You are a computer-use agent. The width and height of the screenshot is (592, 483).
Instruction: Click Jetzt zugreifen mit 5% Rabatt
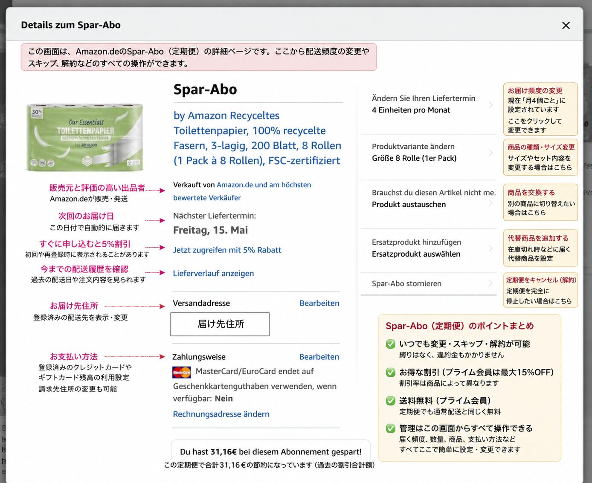227,250
